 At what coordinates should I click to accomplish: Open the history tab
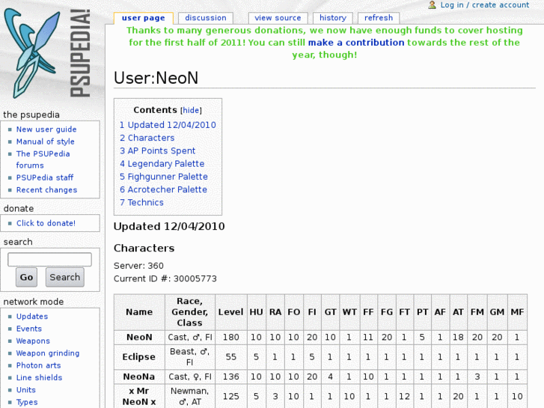[333, 18]
